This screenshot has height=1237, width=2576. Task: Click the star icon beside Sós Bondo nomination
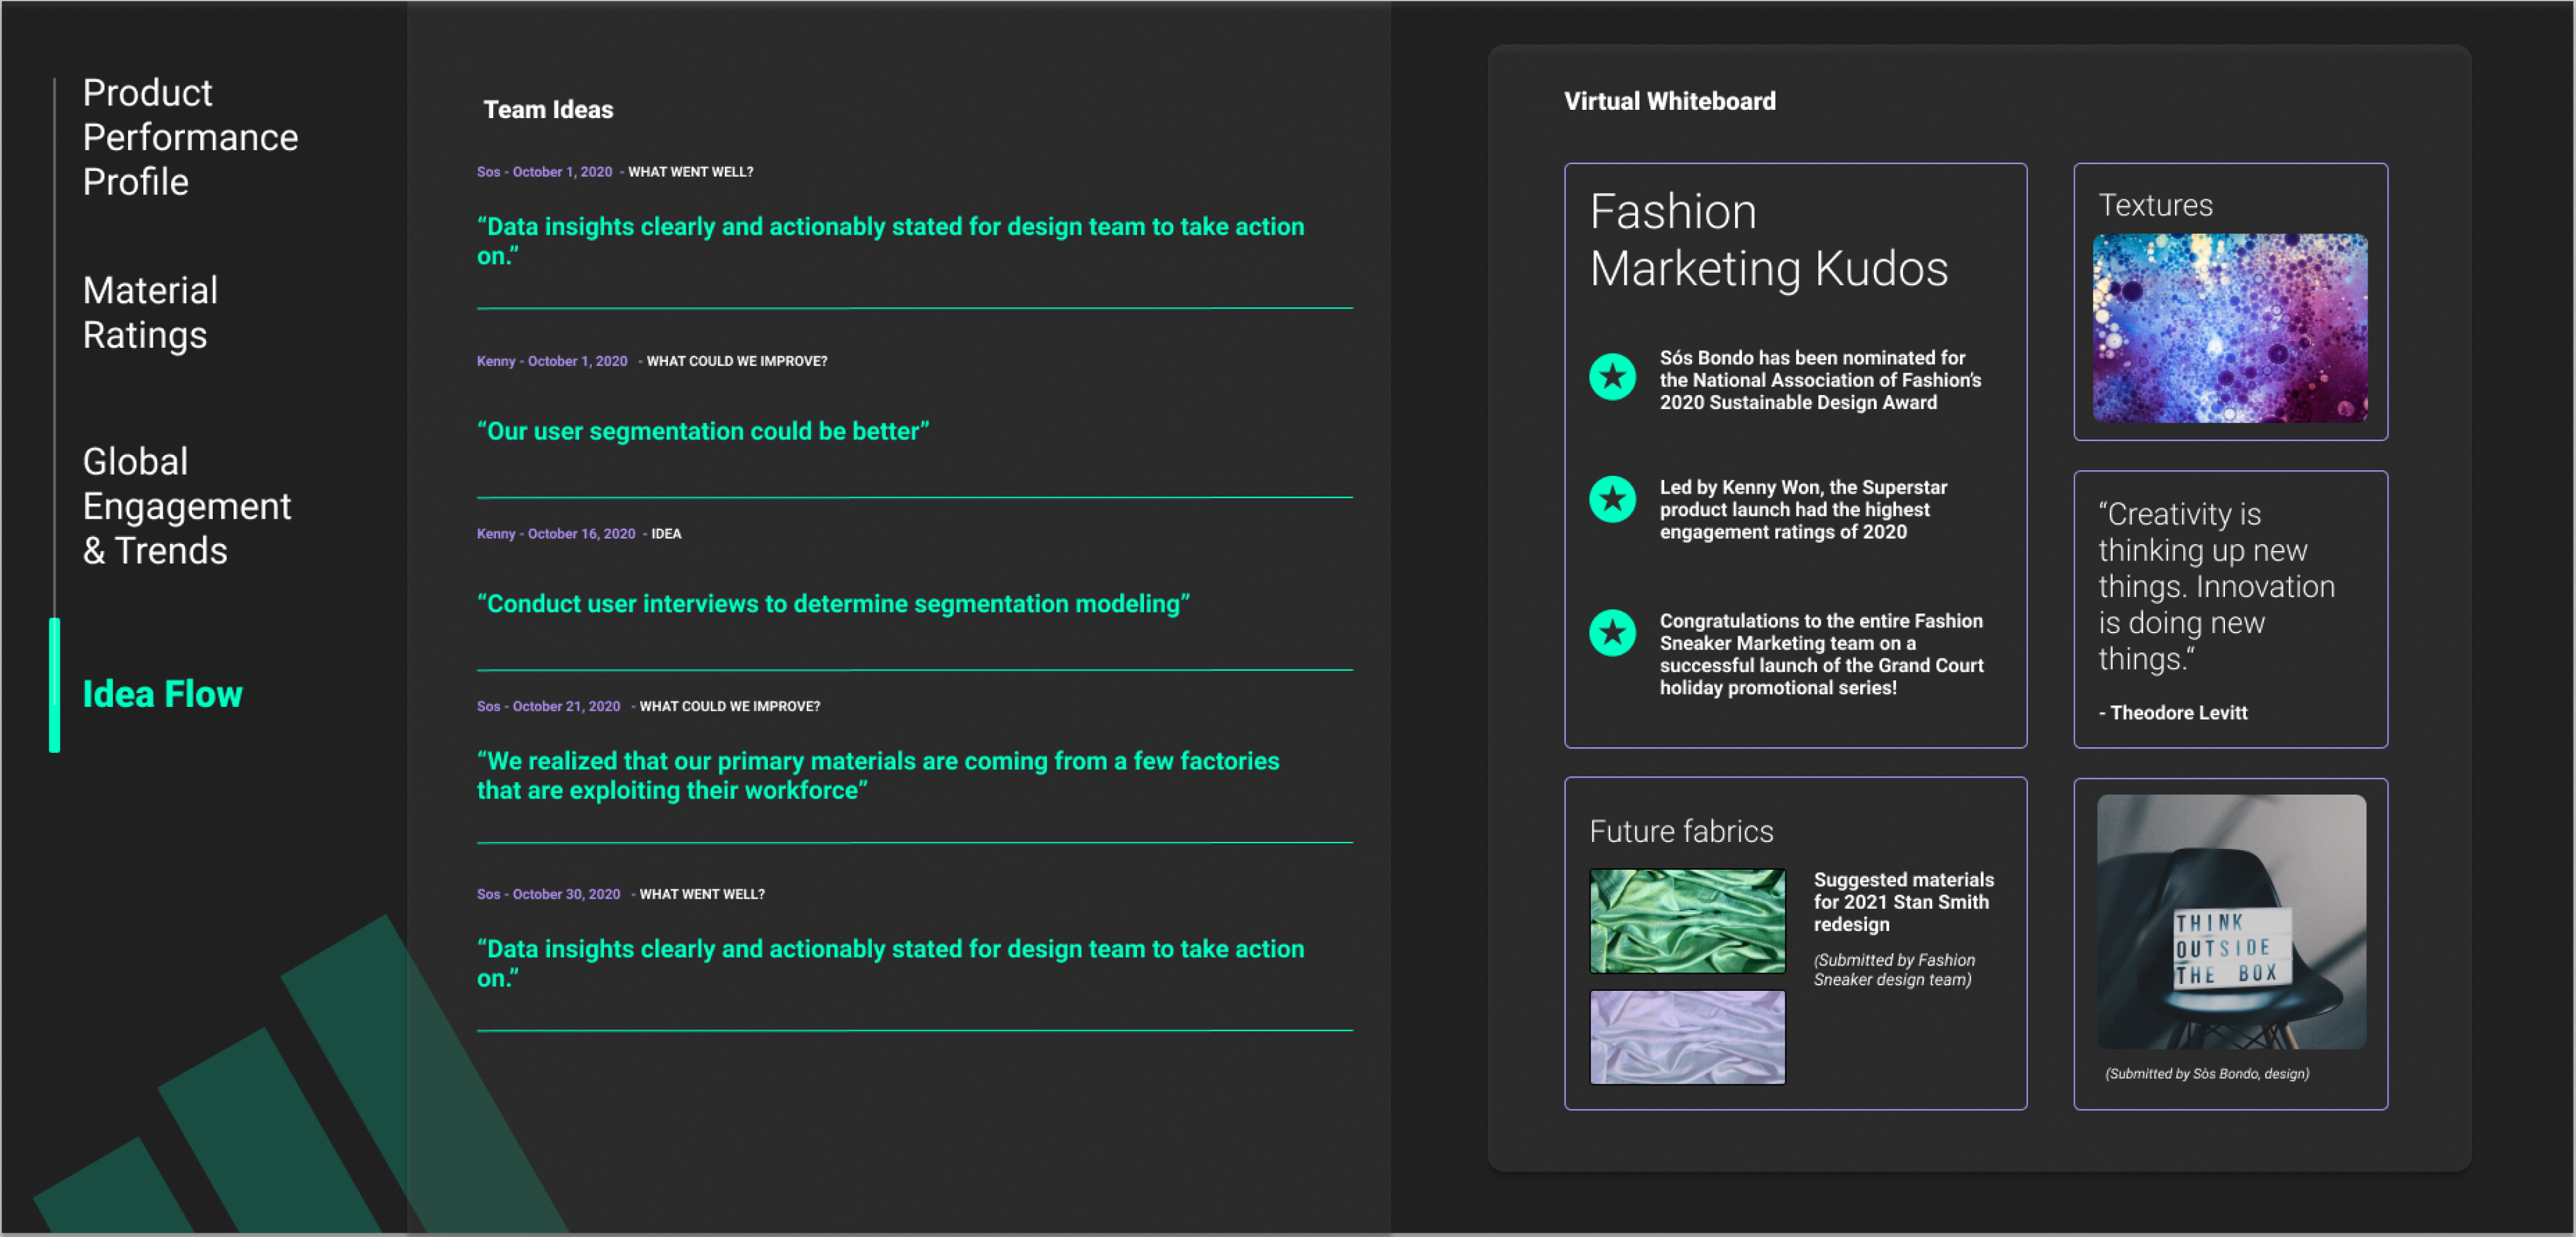tap(1612, 377)
